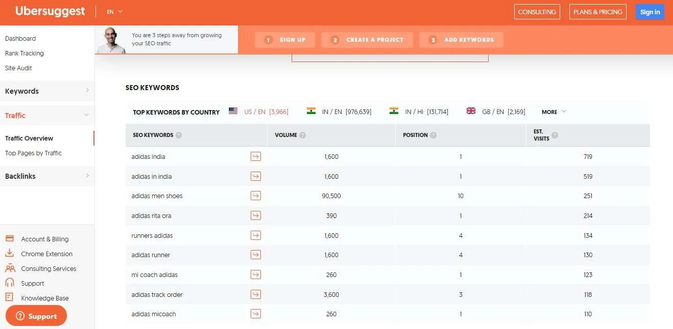Viewport: 673px width, 329px height.
Task: Click the Knowledge Base document icon
Action: pos(9,298)
